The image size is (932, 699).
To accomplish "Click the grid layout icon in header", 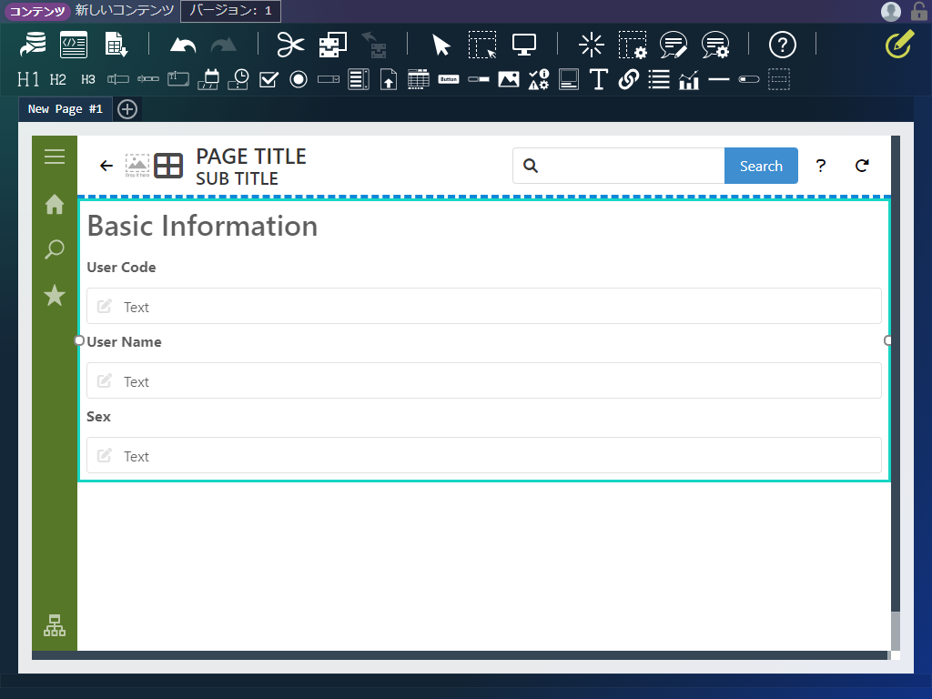I will coord(168,166).
